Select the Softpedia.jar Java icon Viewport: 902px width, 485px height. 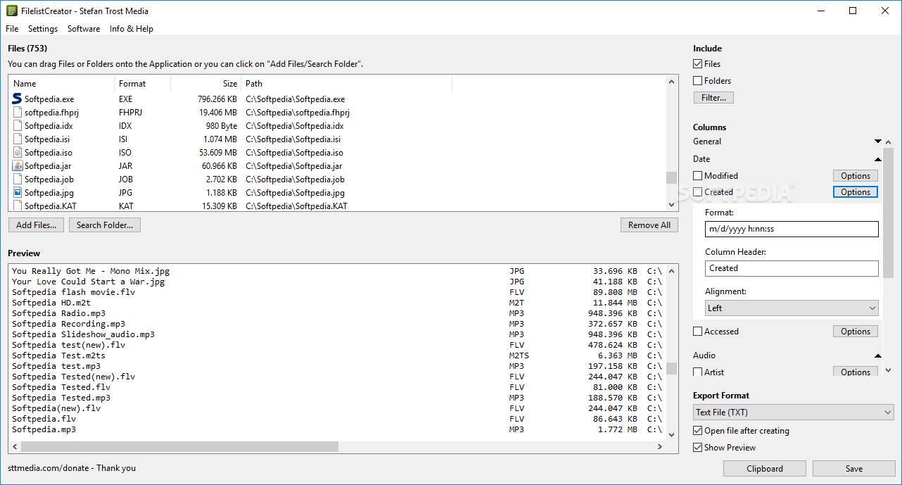[18, 166]
